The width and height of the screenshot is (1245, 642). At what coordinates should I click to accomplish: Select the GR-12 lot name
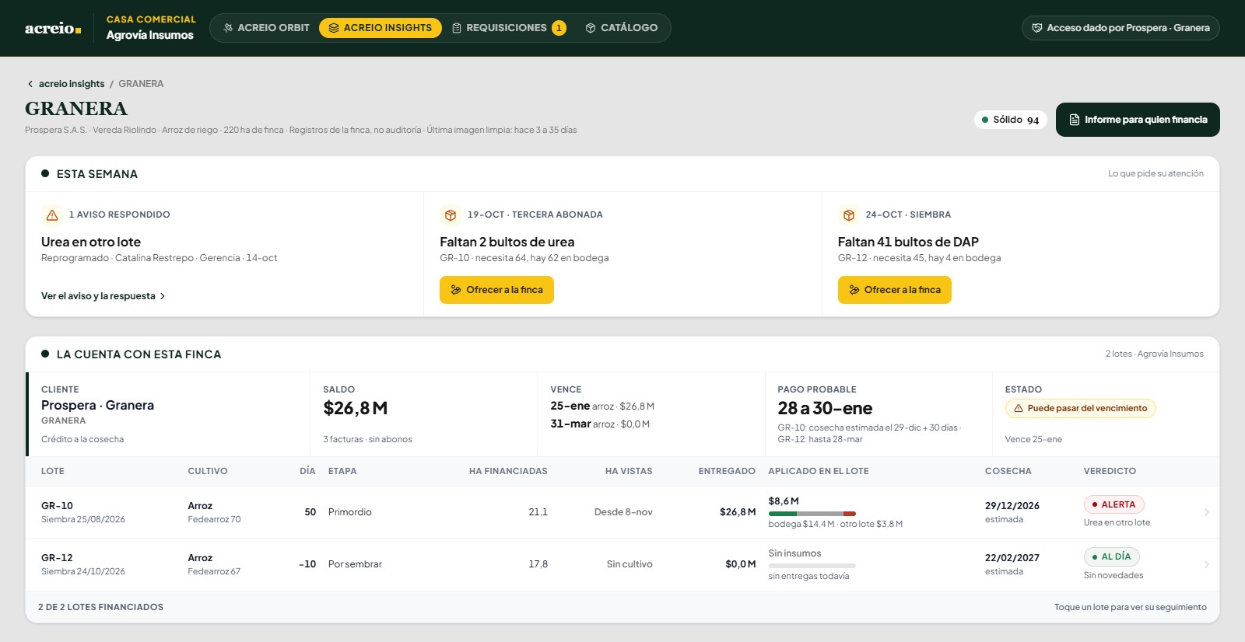tap(57, 557)
